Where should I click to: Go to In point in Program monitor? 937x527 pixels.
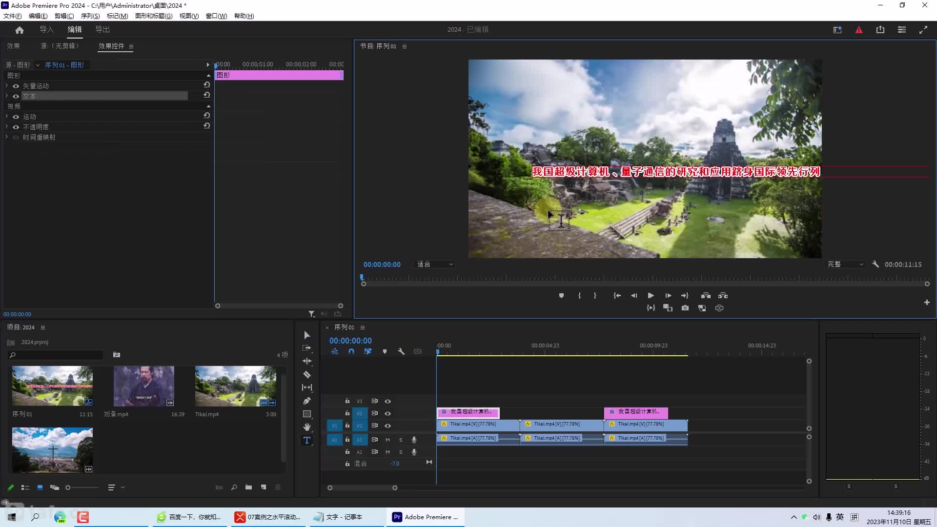coord(617,295)
